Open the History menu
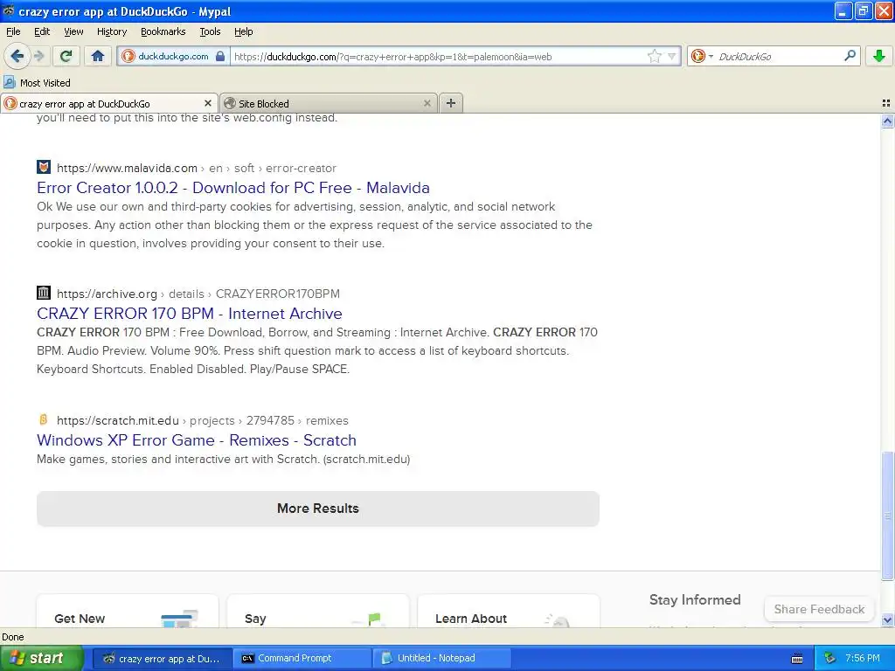Screen dimensions: 895x671 click(112, 31)
